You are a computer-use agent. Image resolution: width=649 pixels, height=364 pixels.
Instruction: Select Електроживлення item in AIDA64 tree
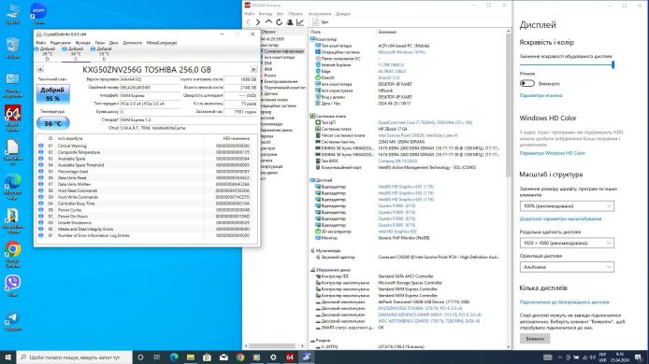pyautogui.click(x=281, y=81)
